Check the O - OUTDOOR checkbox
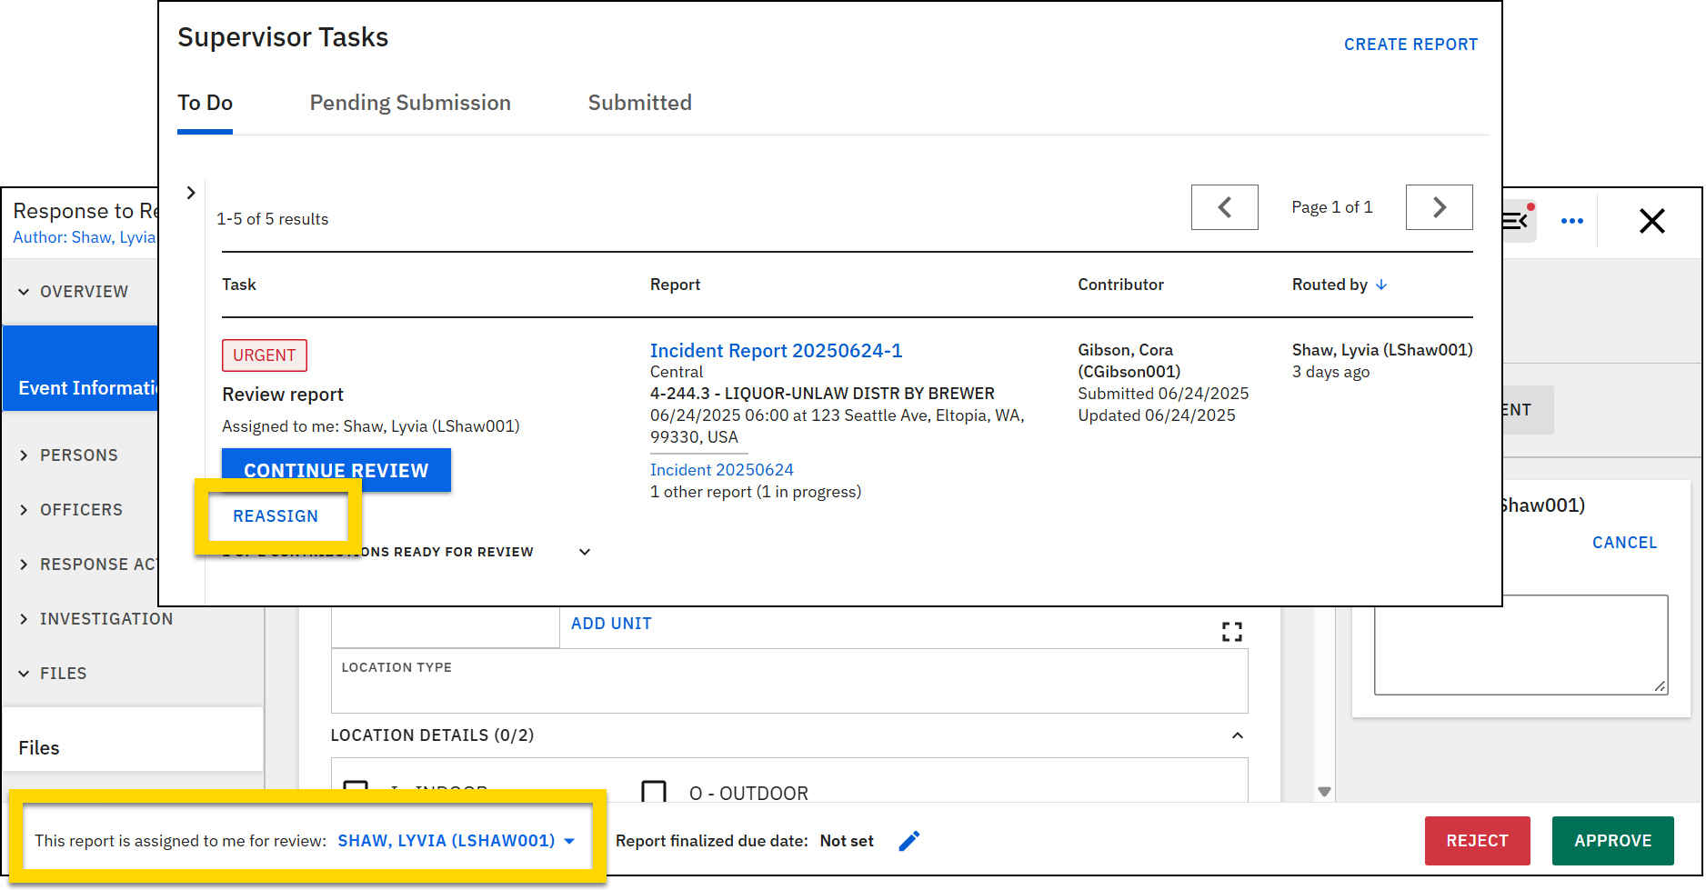 coord(654,792)
